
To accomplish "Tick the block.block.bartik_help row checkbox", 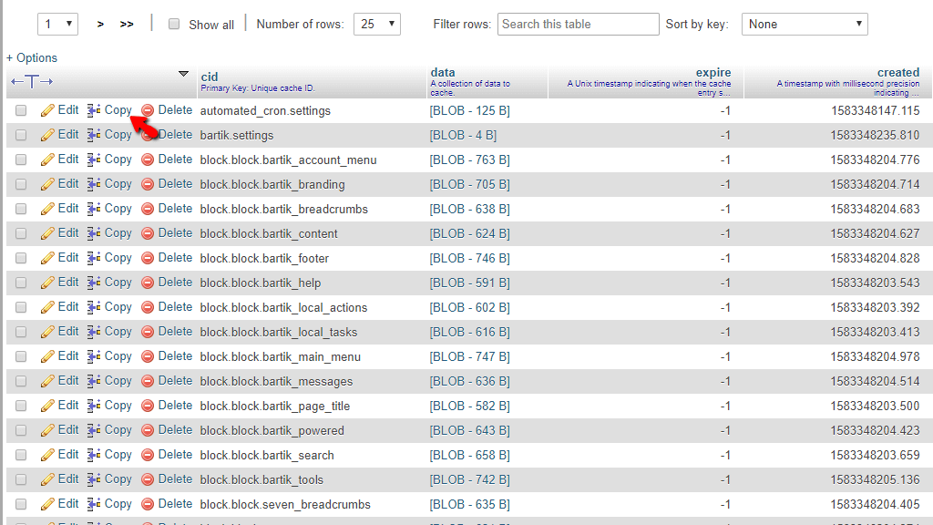I will [21, 283].
